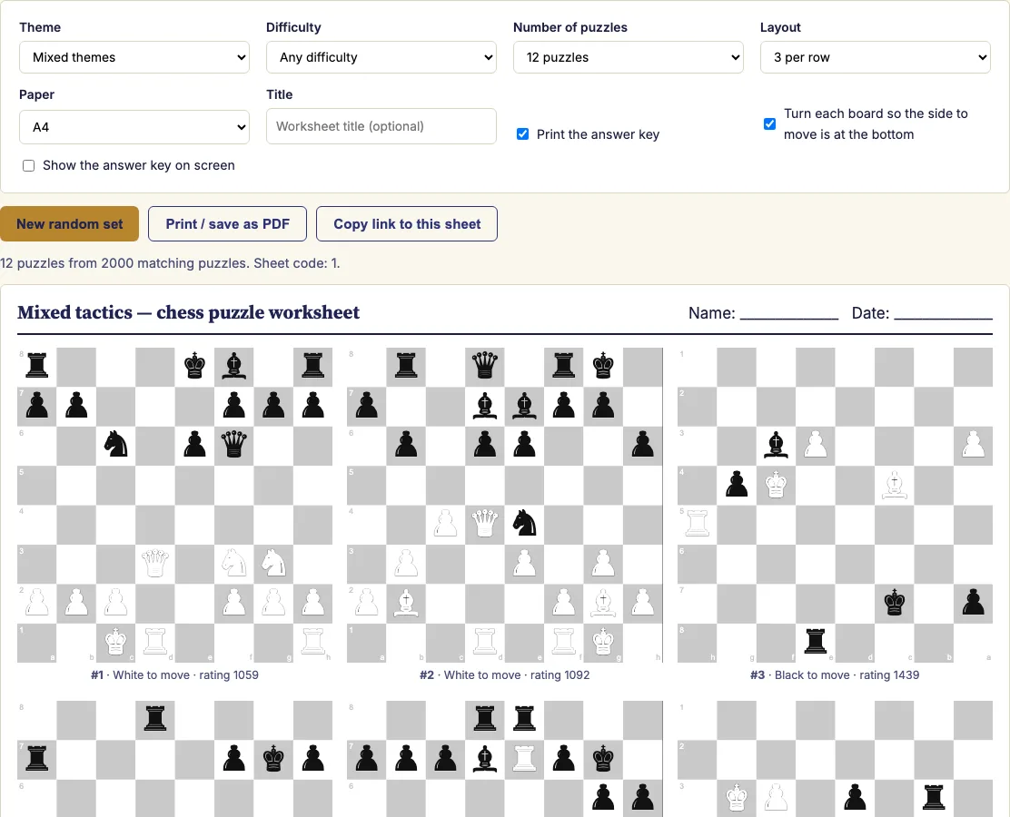Click the white c4 pawn in puzzle #2
This screenshot has width=1010, height=817.
pos(445,524)
